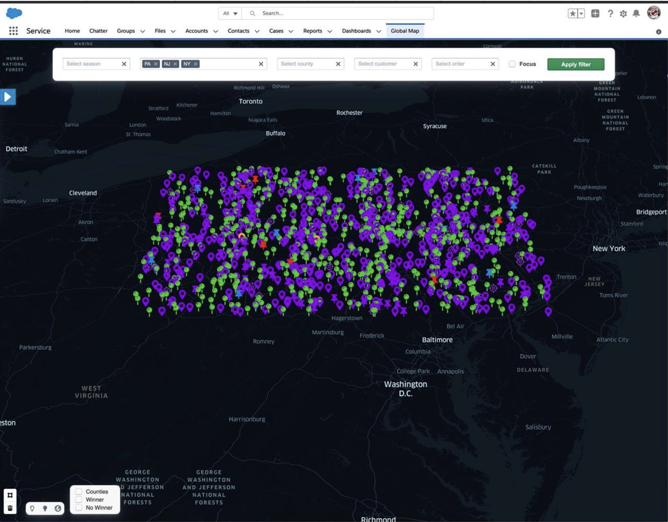Expand the Reports menu chevron
Screen dimensions: 668x522
330,31
